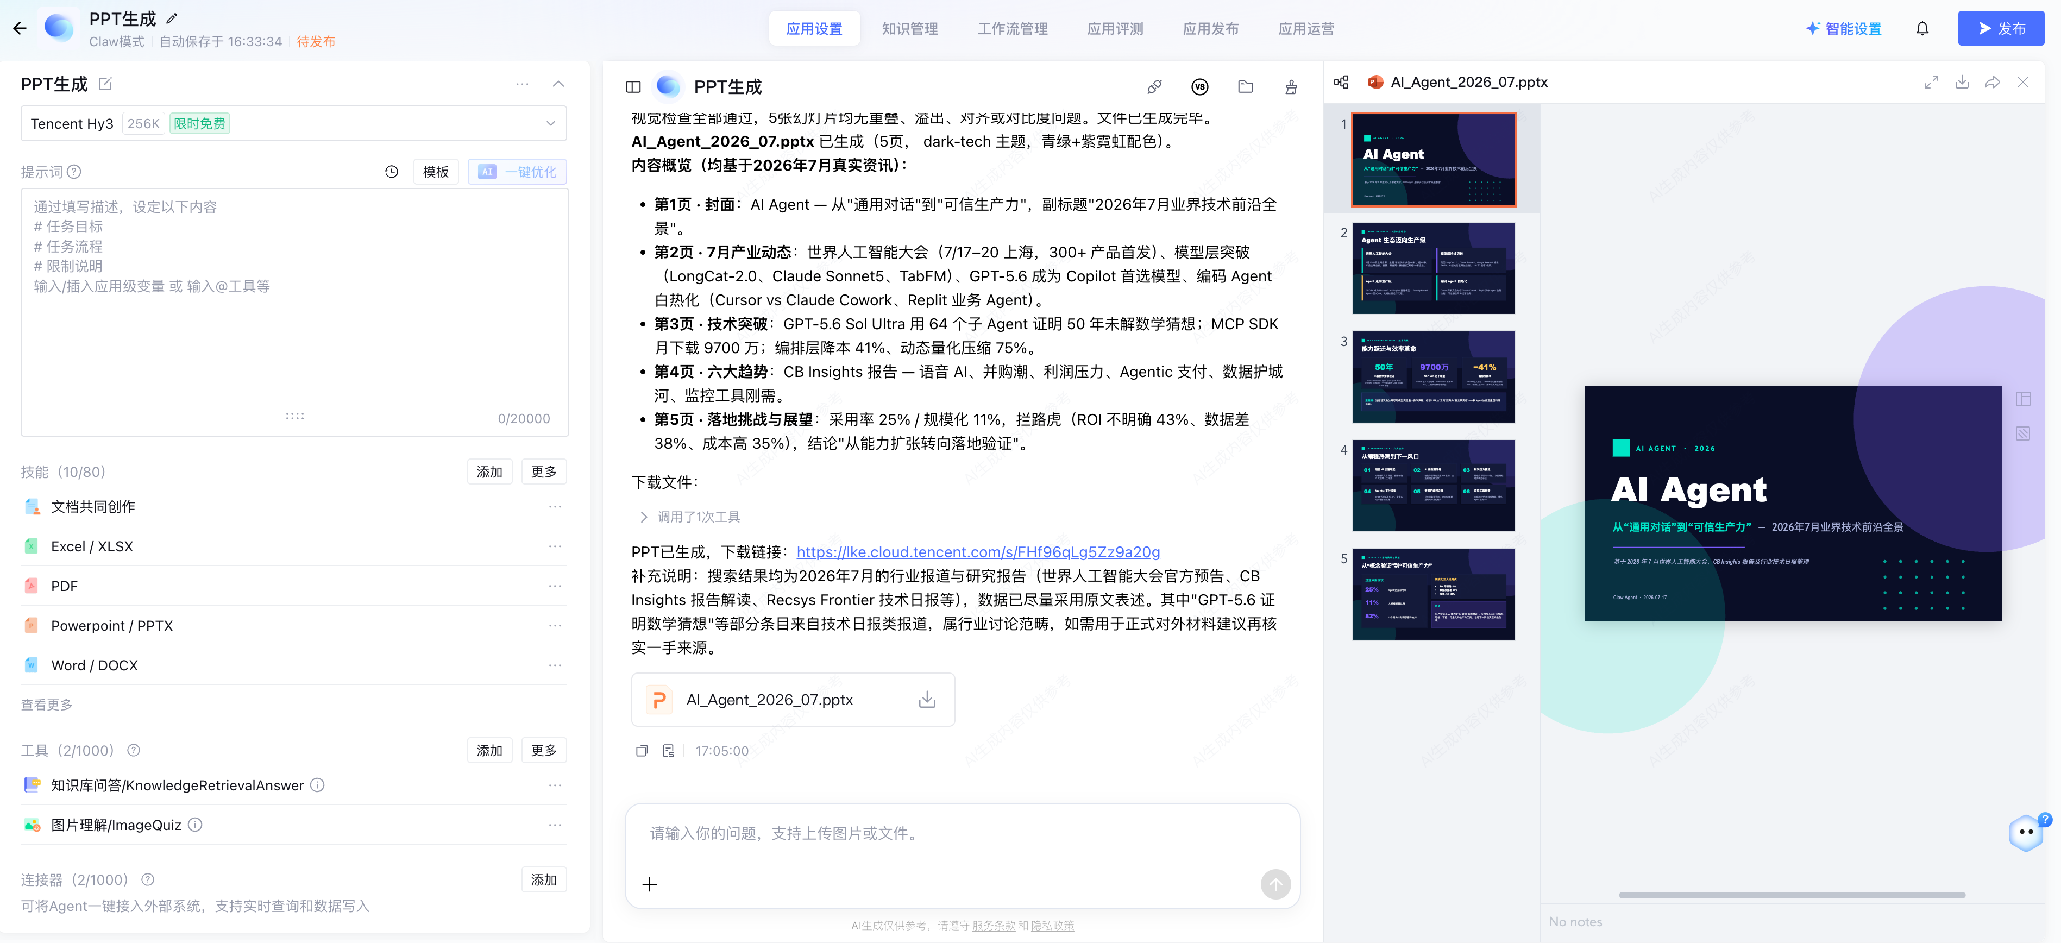Show the prompt help question icon

click(x=74, y=172)
